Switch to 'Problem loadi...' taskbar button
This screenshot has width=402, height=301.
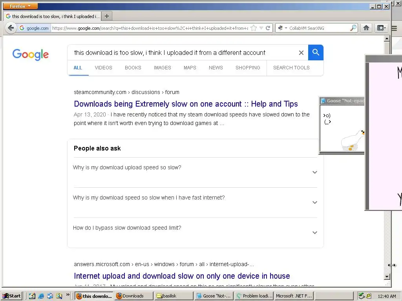254,296
